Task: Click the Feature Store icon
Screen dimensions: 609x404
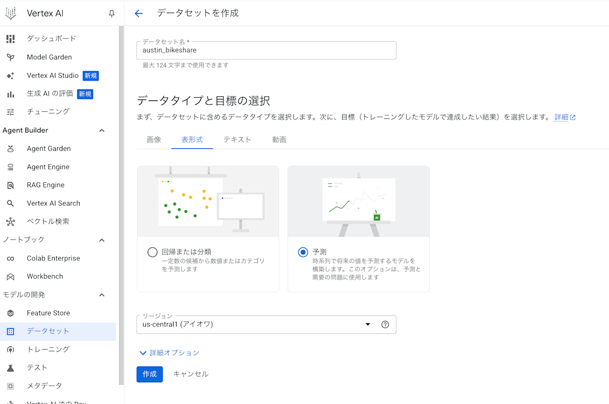Action: point(11,313)
